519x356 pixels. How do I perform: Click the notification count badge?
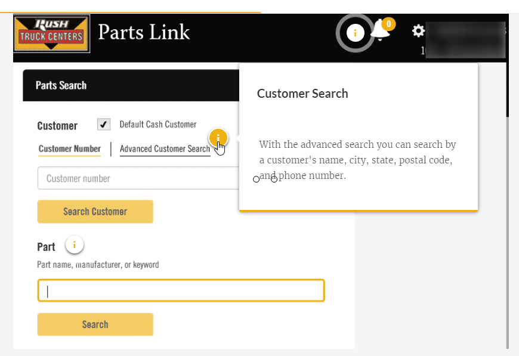(388, 24)
